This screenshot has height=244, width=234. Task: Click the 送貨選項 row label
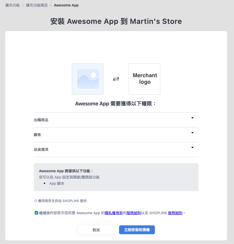pyautogui.click(x=41, y=149)
